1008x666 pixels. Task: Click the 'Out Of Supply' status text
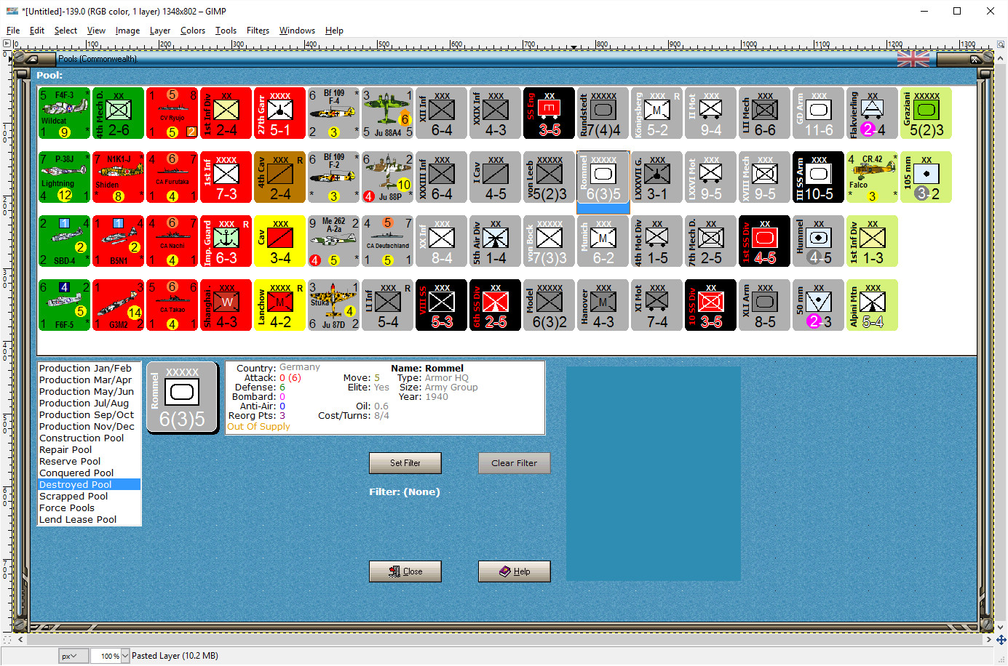click(x=258, y=427)
